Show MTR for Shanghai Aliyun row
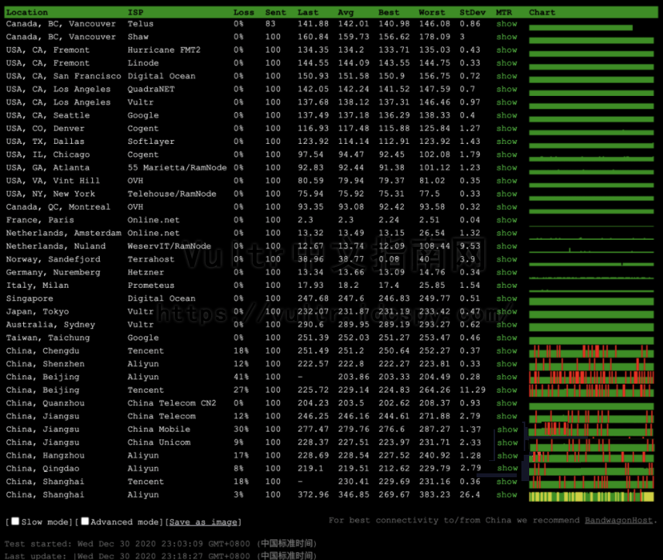663x560 pixels. point(507,495)
